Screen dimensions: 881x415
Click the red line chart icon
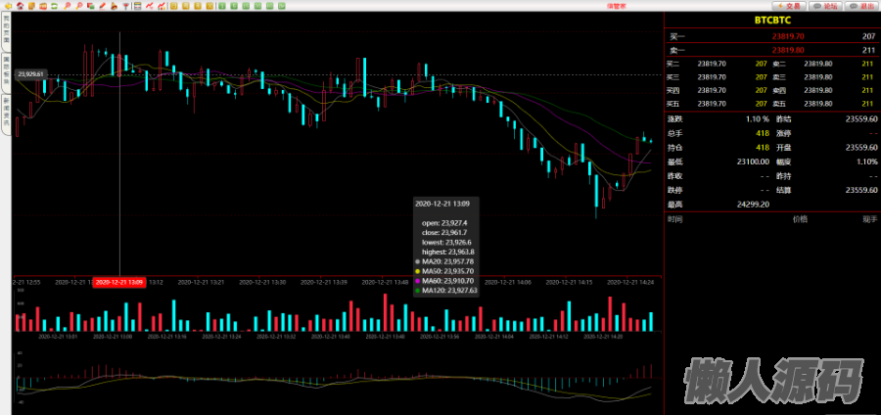(x=150, y=6)
